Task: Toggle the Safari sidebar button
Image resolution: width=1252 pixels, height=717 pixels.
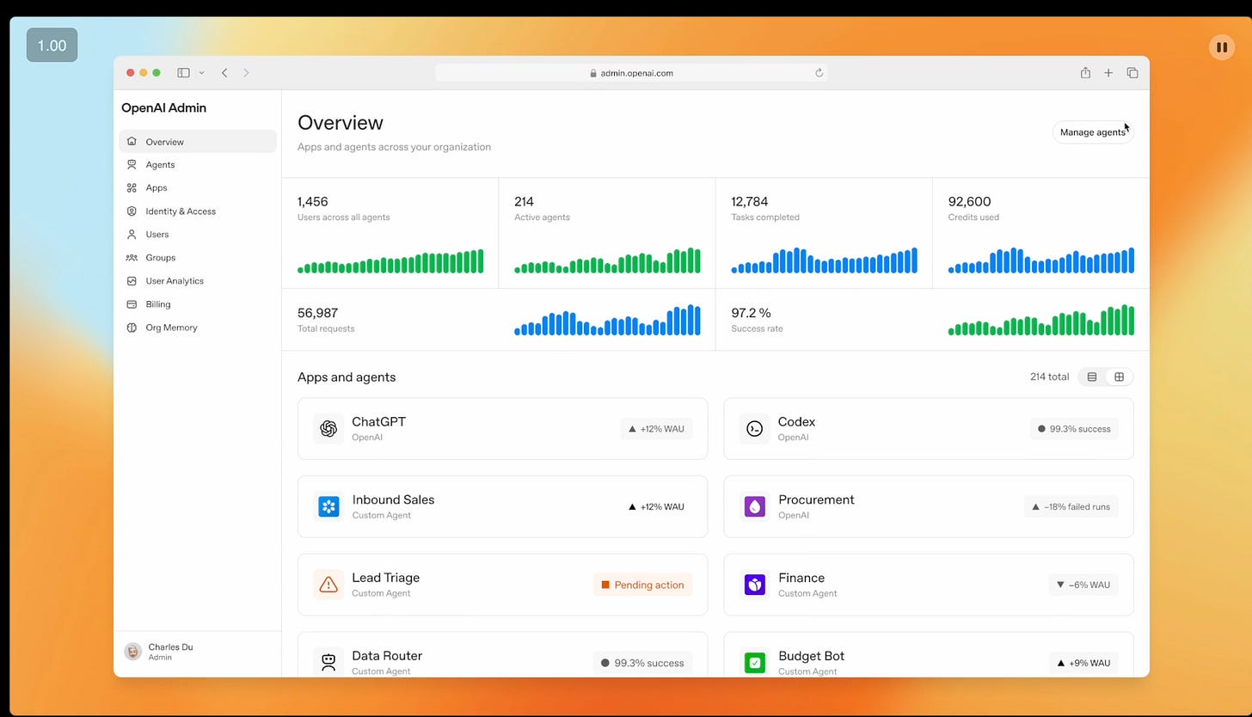Action: 183,73
